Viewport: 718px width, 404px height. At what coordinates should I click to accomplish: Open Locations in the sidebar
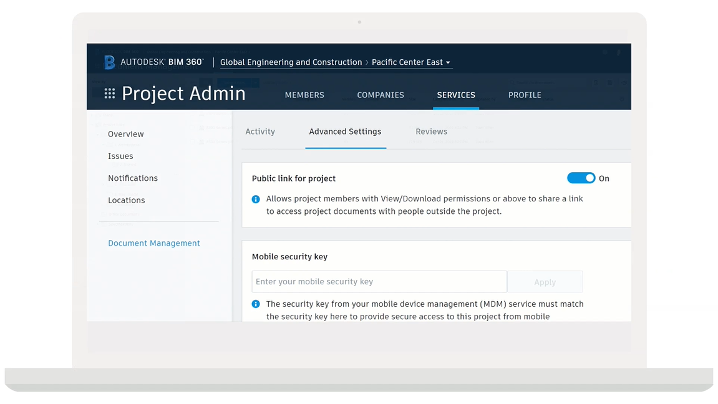(127, 200)
